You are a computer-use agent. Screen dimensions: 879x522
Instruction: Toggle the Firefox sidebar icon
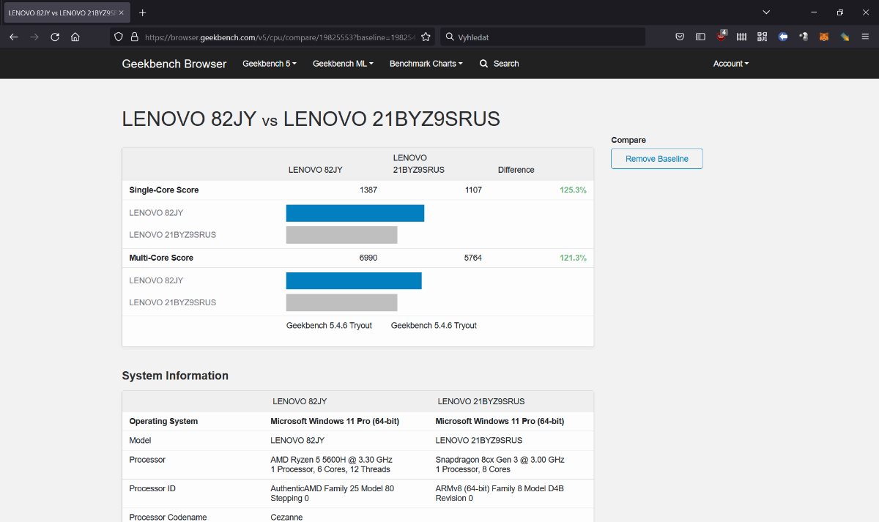[x=700, y=37]
